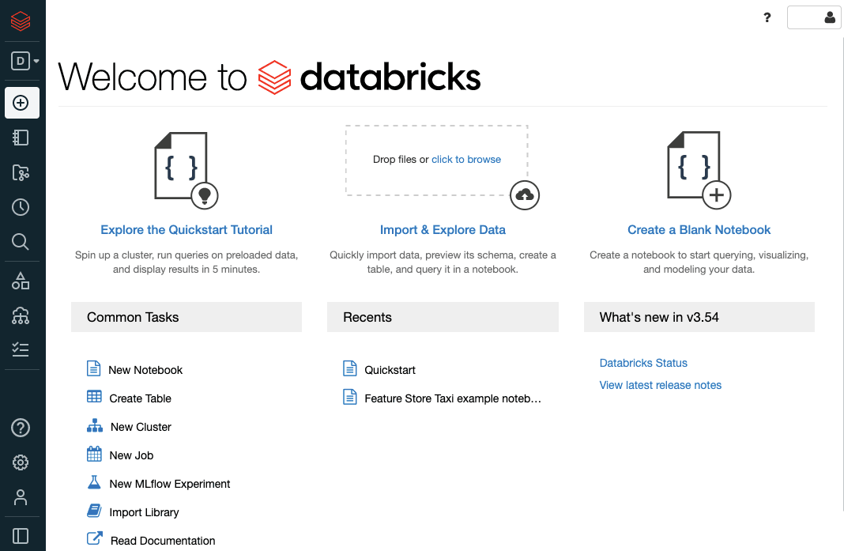Image resolution: width=844 pixels, height=551 pixels.
Task: Select New Cluster under Common Tasks
Action: point(141,427)
